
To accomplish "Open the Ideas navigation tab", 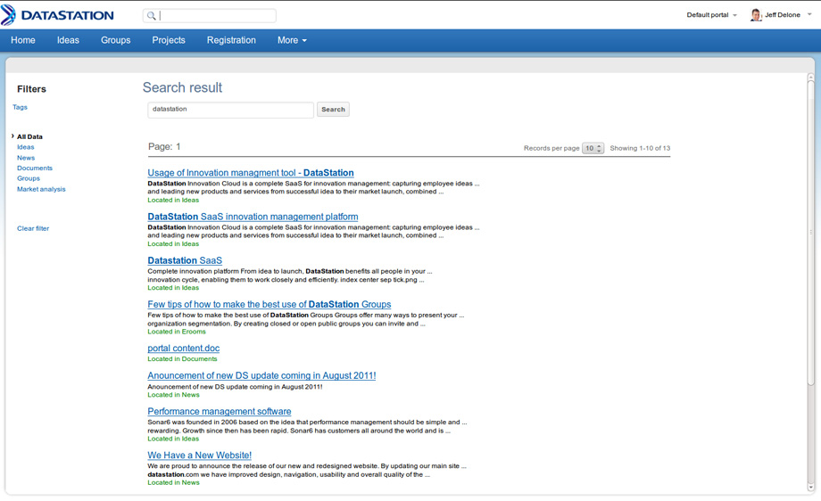I will (x=68, y=40).
